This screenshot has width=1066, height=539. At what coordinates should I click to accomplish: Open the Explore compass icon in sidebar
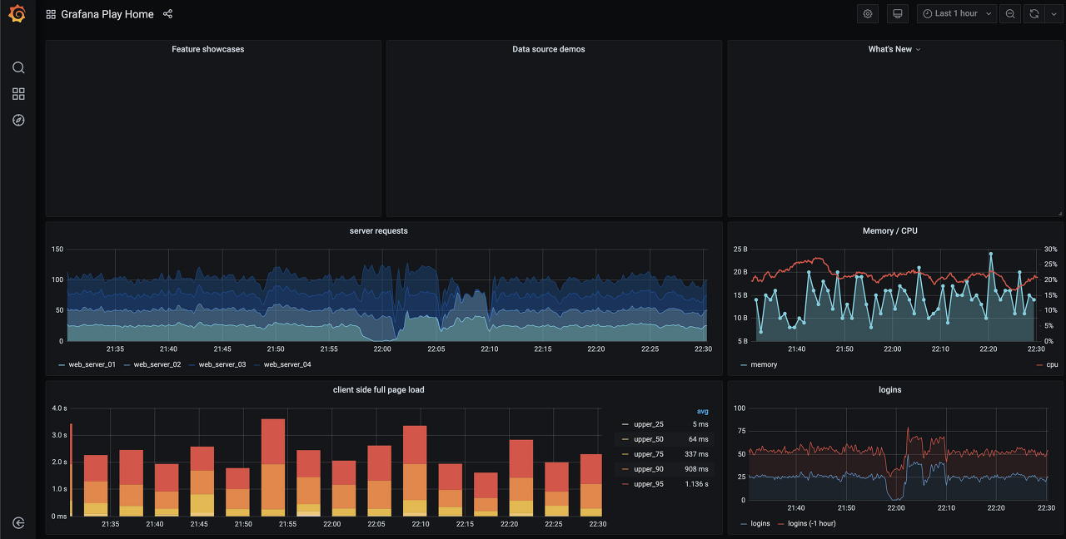[x=18, y=120]
